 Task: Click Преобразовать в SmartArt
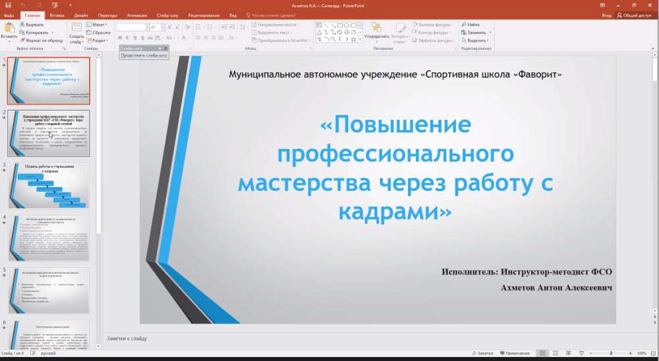(x=281, y=40)
